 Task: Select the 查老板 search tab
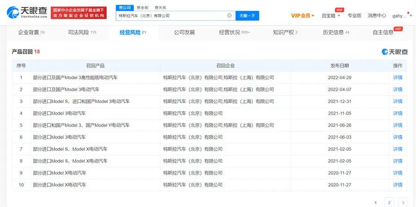point(143,8)
